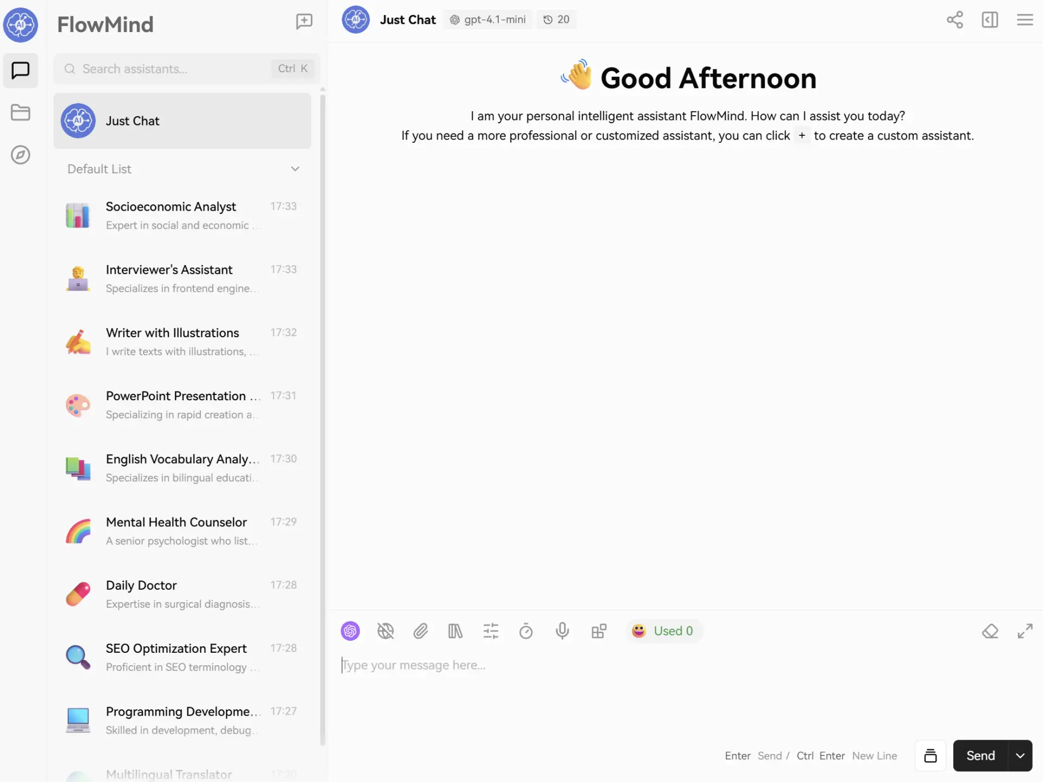Image resolution: width=1043 pixels, height=782 pixels.
Task: Click the Send button
Action: [980, 755]
